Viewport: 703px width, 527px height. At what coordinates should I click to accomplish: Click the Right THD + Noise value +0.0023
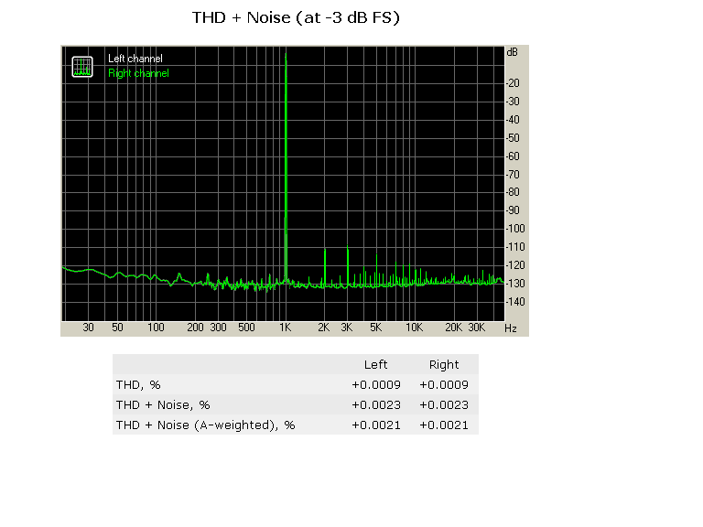coord(444,405)
